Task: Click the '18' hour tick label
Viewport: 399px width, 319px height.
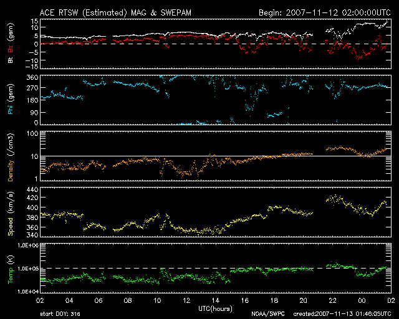Action: click(x=274, y=300)
